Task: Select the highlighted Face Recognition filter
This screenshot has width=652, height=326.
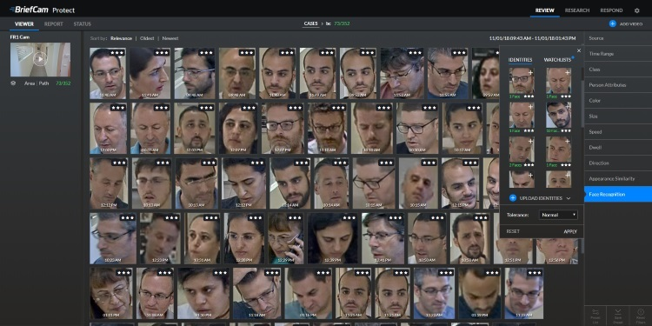Action: [x=618, y=194]
